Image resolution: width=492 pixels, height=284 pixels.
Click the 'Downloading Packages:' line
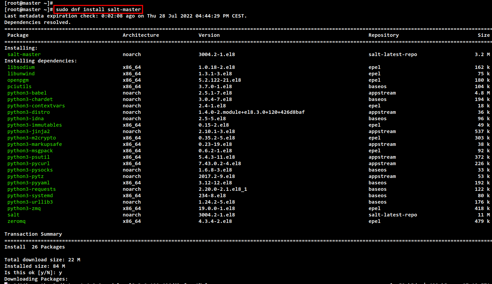(x=36, y=279)
